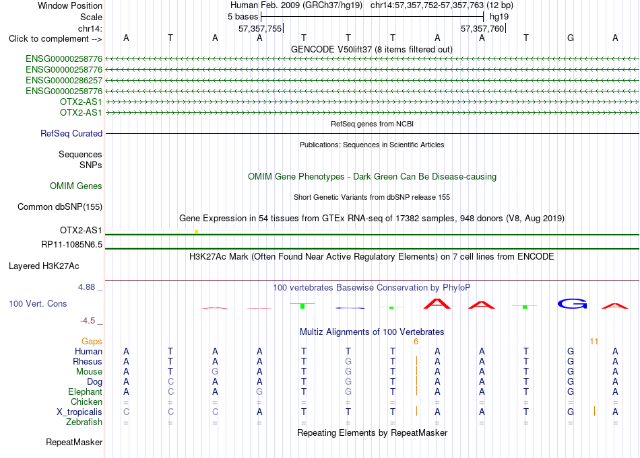Select the Human alignment row label

click(88, 351)
